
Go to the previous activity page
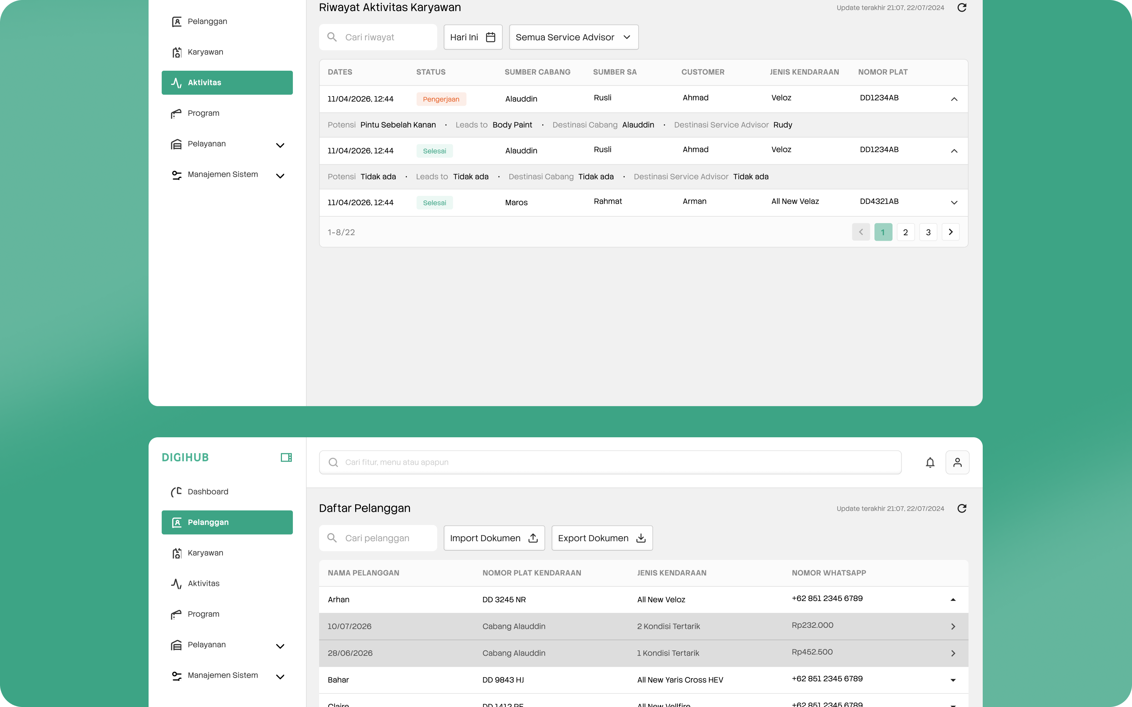[x=861, y=232]
